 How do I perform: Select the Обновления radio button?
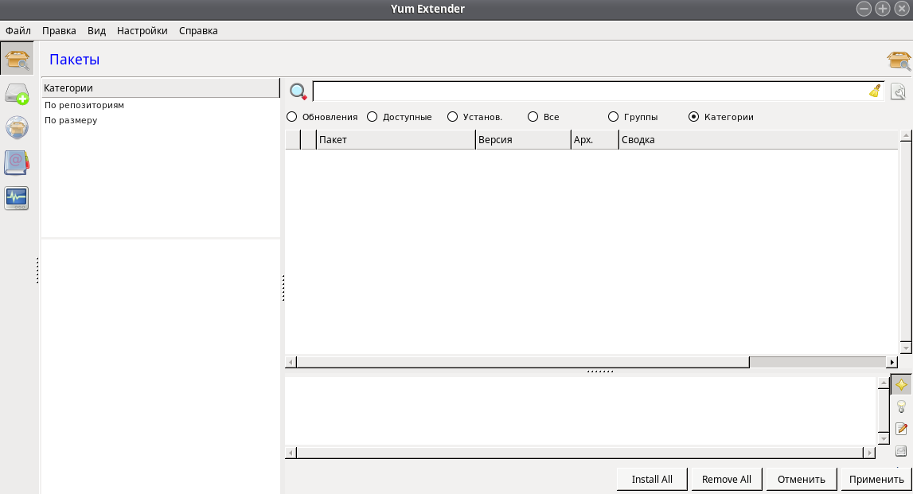point(322,117)
